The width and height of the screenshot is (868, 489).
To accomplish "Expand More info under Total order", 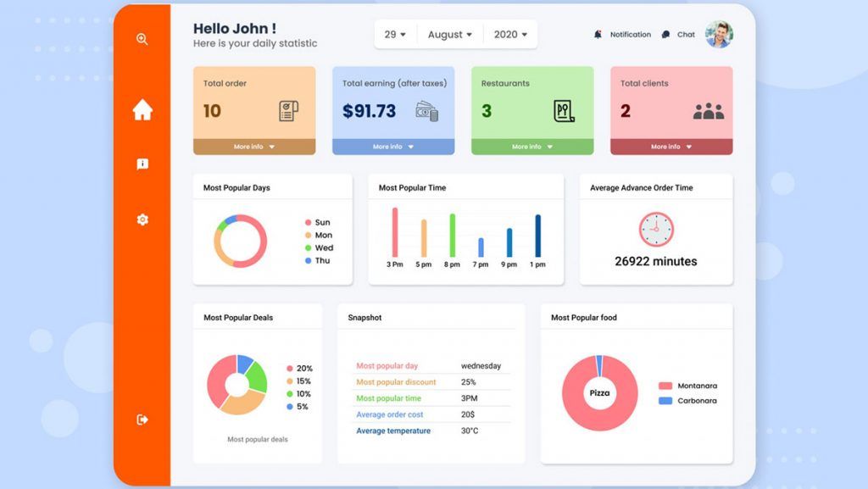I will [x=254, y=147].
